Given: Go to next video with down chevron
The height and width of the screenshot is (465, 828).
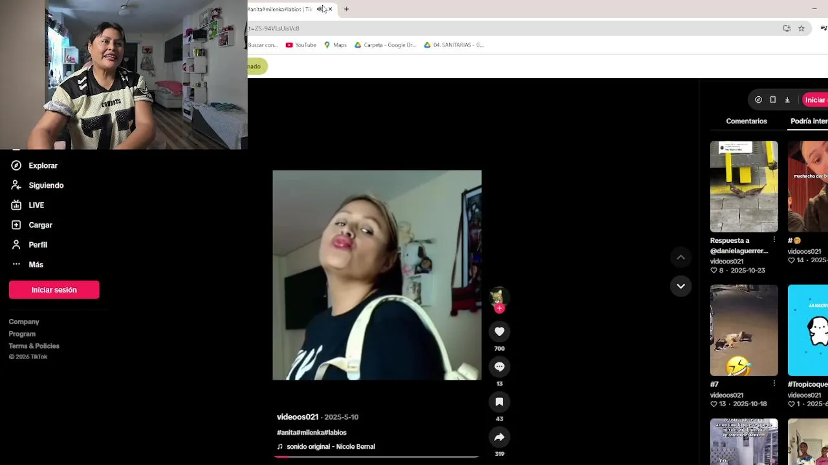Looking at the screenshot, I should click(x=681, y=286).
